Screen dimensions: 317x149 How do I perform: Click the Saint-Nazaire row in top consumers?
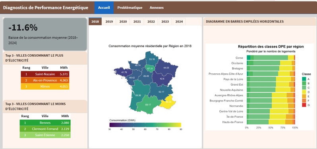tap(45, 74)
